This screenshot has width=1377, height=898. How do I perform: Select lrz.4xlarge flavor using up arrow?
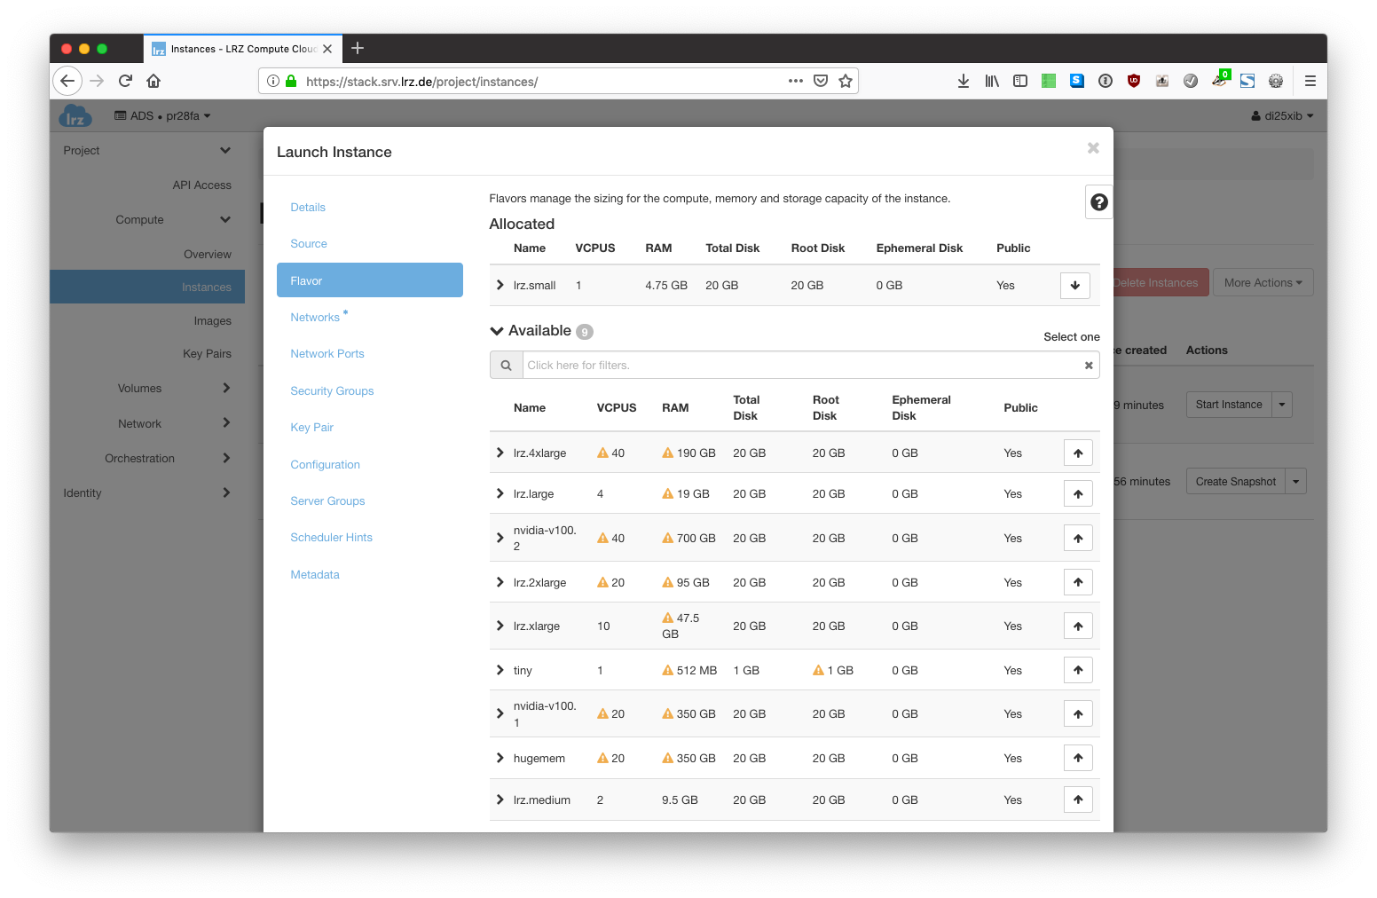1078,453
